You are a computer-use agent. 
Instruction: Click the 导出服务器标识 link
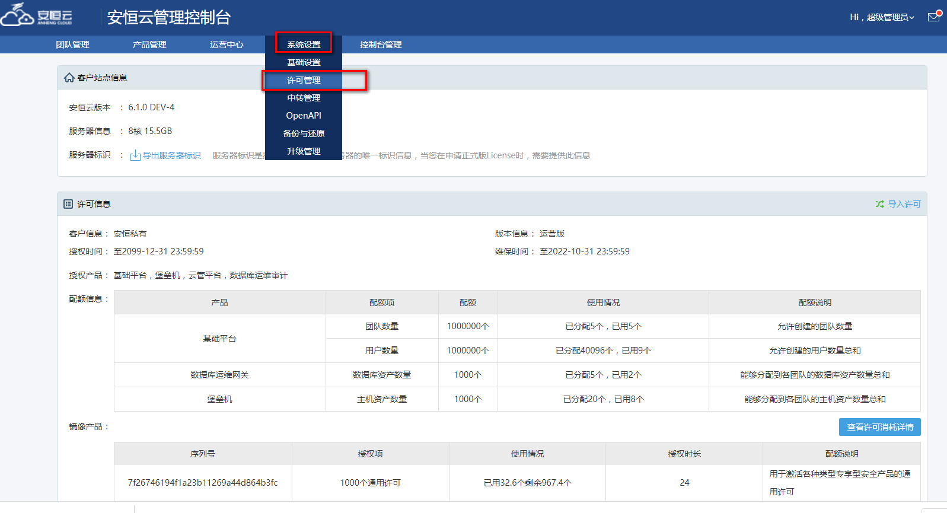[x=171, y=155]
